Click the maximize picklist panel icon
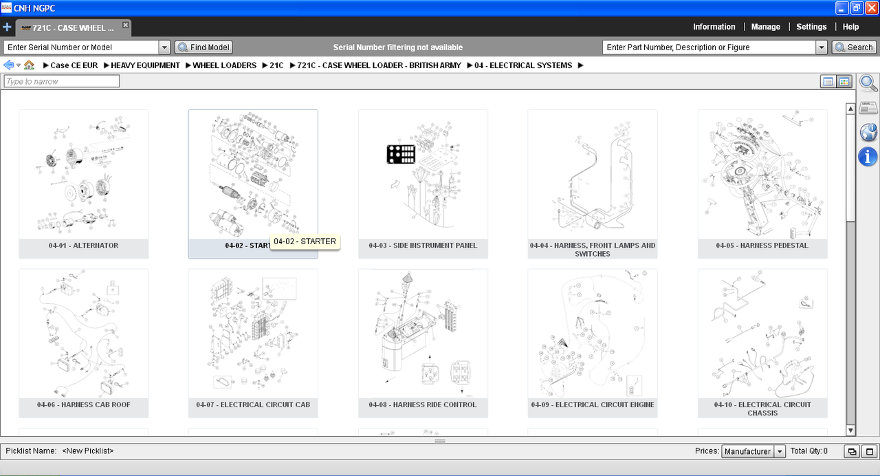The width and height of the screenshot is (880, 476). pos(870,452)
